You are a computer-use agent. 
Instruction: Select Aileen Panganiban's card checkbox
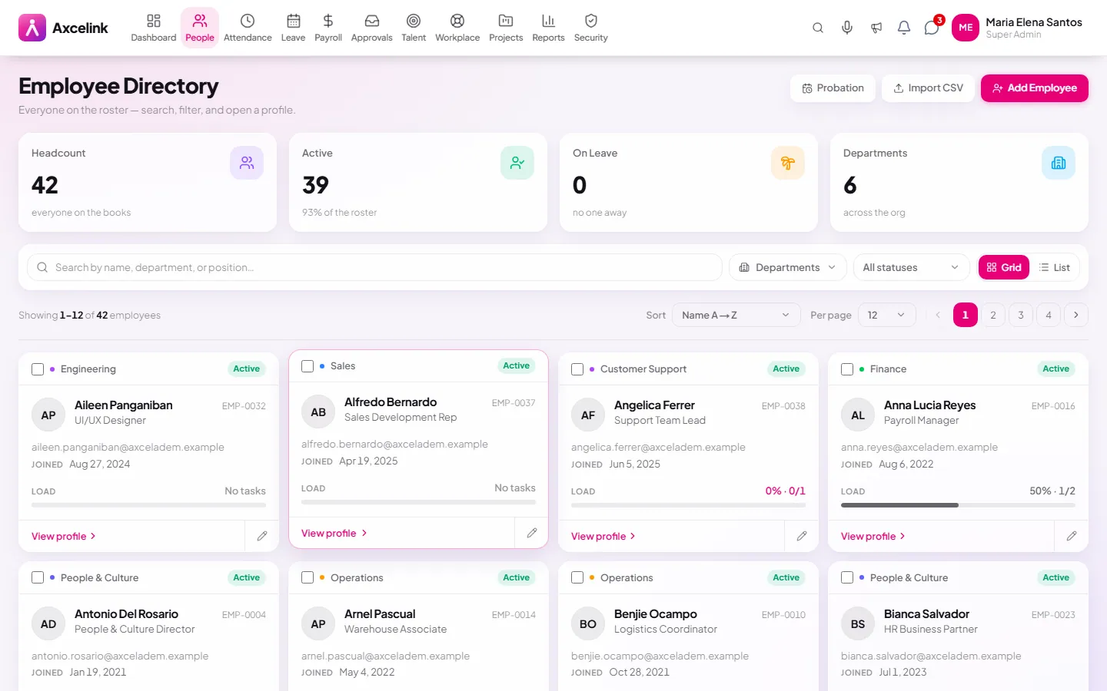point(38,369)
